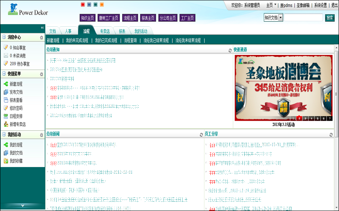Click the 0 未读消息 envelope icon

pyautogui.click(x=6, y=55)
